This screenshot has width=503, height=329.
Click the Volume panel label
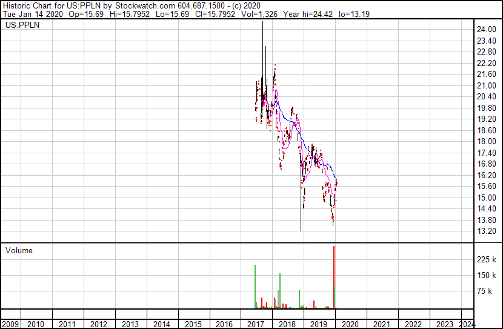tap(19, 251)
